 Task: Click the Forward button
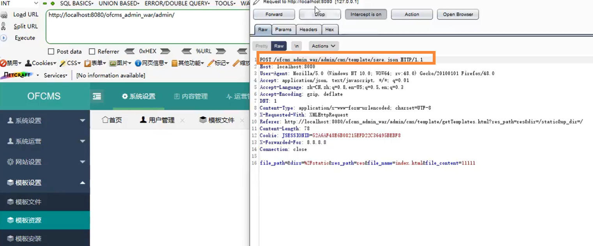click(274, 14)
